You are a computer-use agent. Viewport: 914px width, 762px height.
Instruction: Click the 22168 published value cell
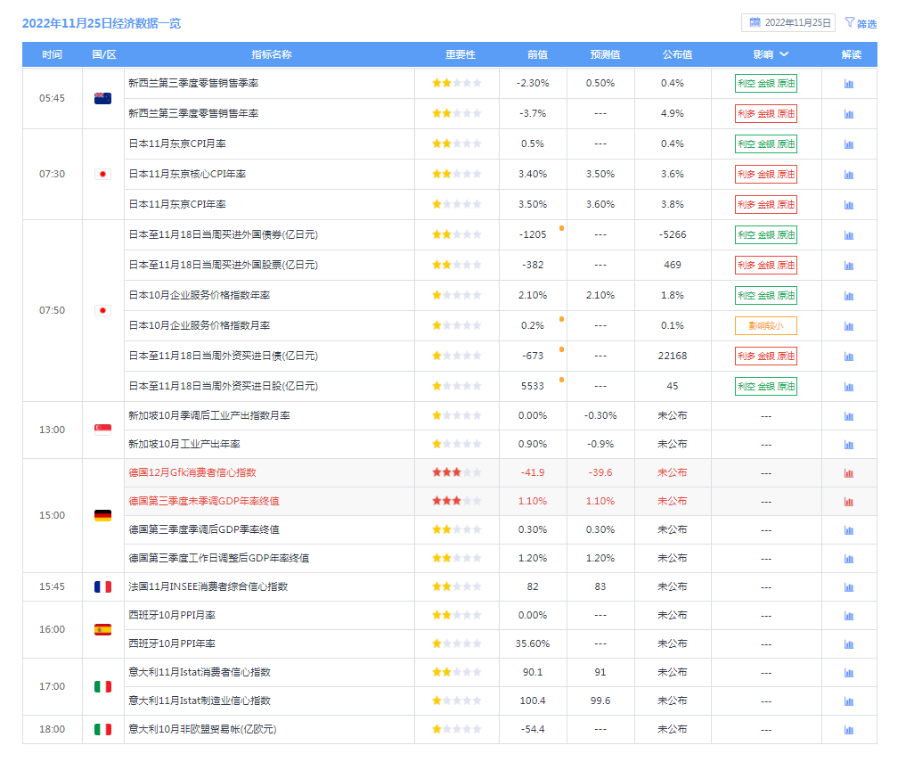pos(673,356)
